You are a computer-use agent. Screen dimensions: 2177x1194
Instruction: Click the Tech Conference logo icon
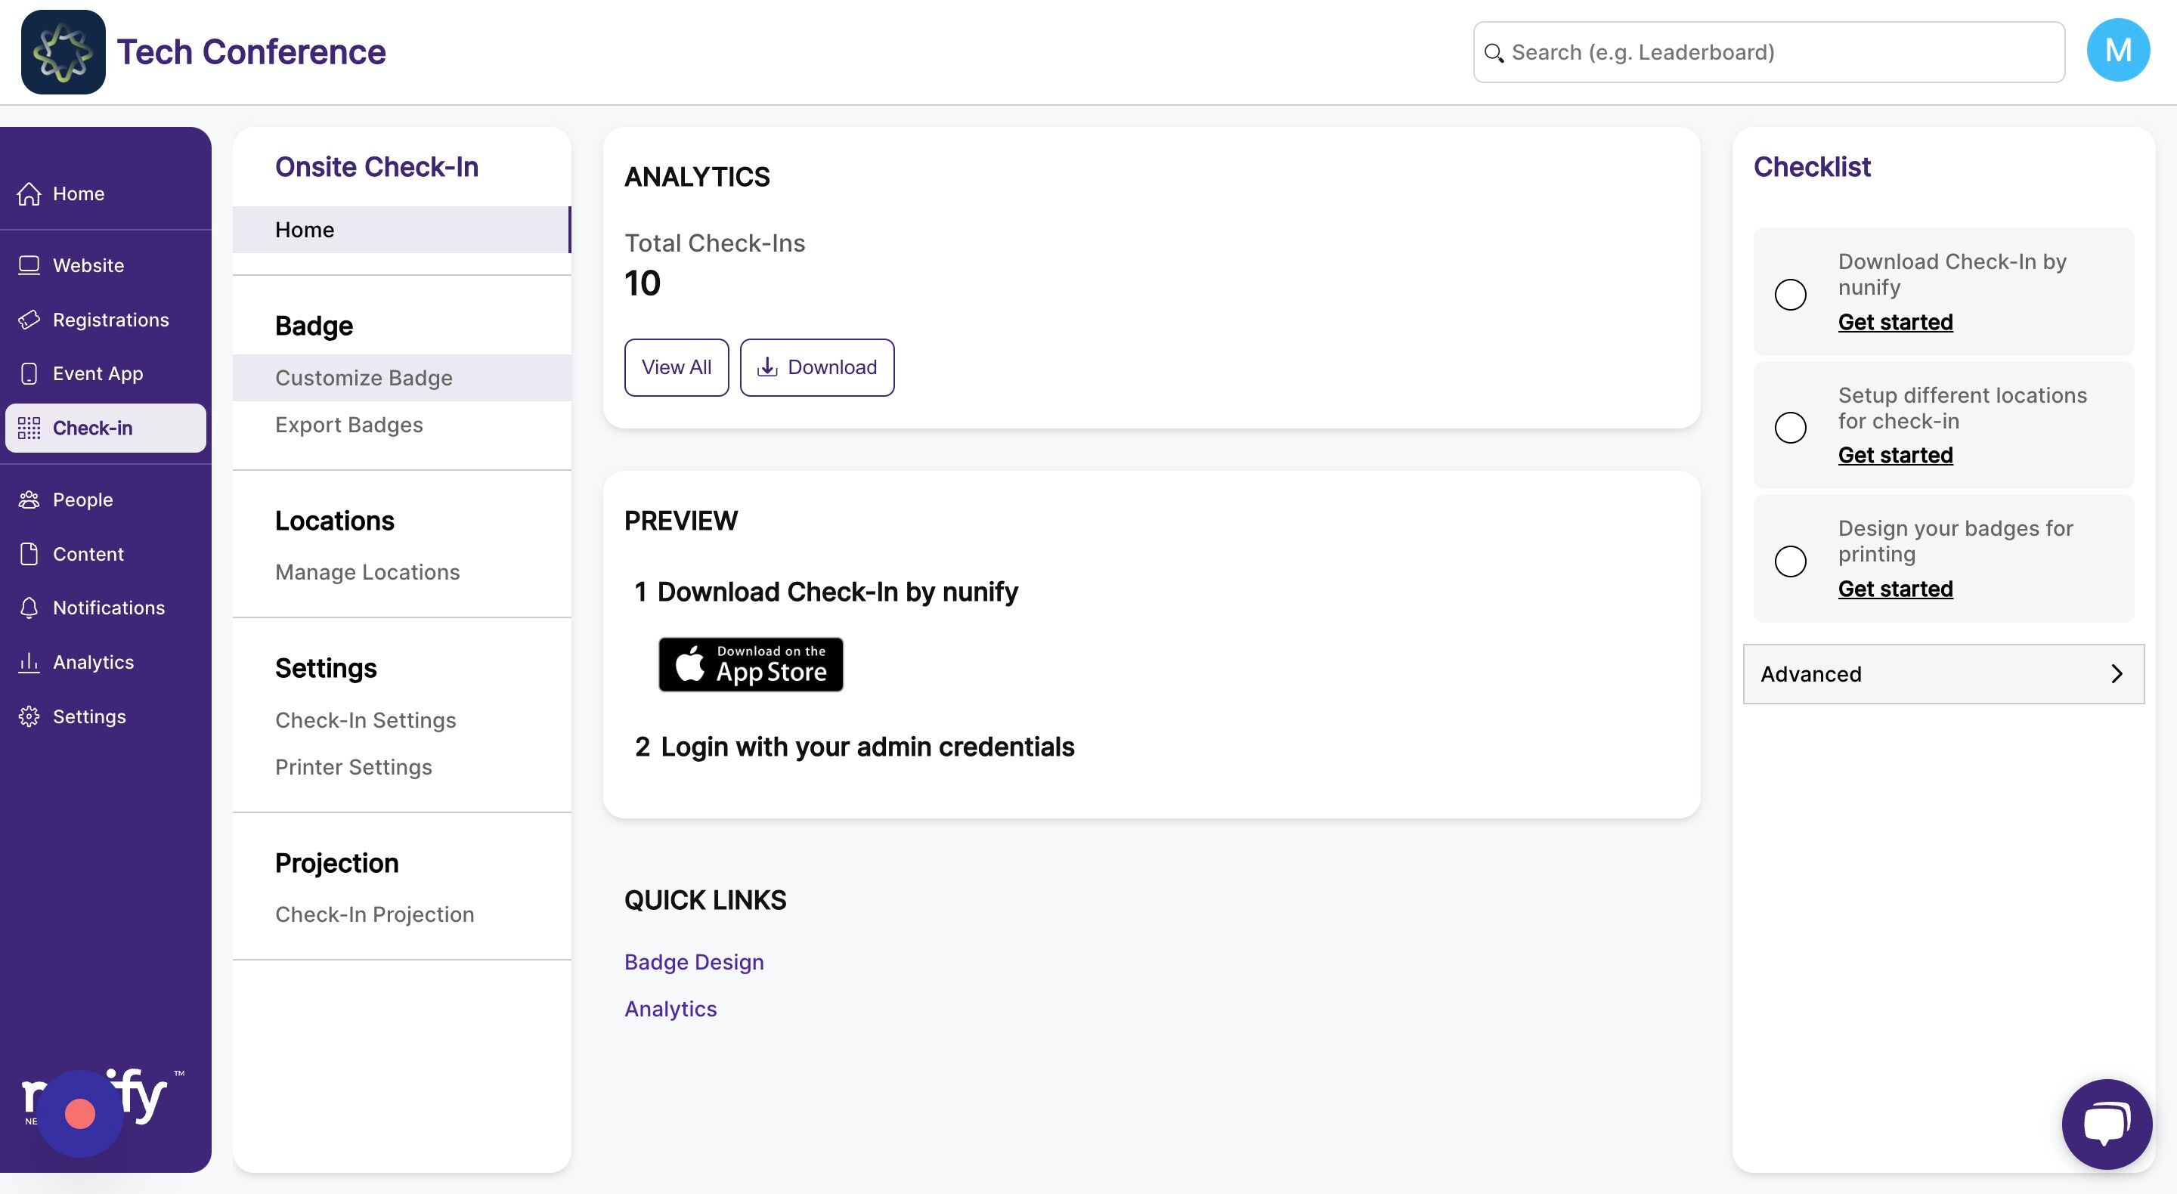coord(63,52)
